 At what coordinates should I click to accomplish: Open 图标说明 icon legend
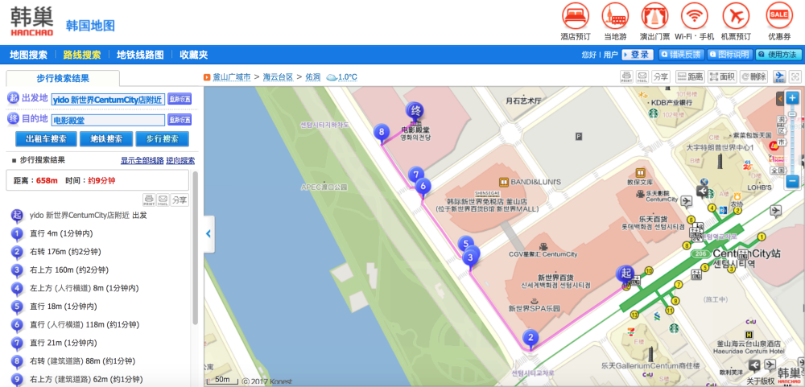coord(729,55)
